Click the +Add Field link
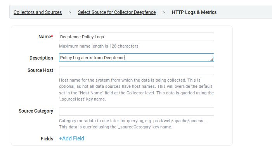This screenshot has height=152, width=272. click(x=71, y=138)
